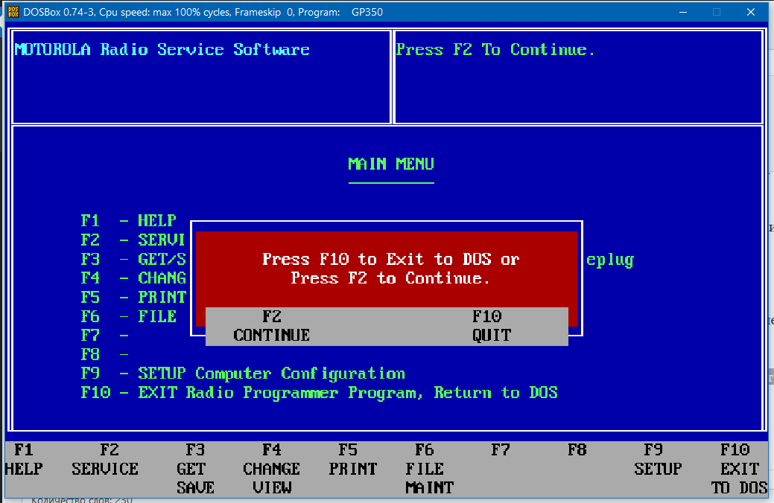Click 'MOTOROLA Radio Service Software' title text
The width and height of the screenshot is (774, 503).
click(162, 49)
